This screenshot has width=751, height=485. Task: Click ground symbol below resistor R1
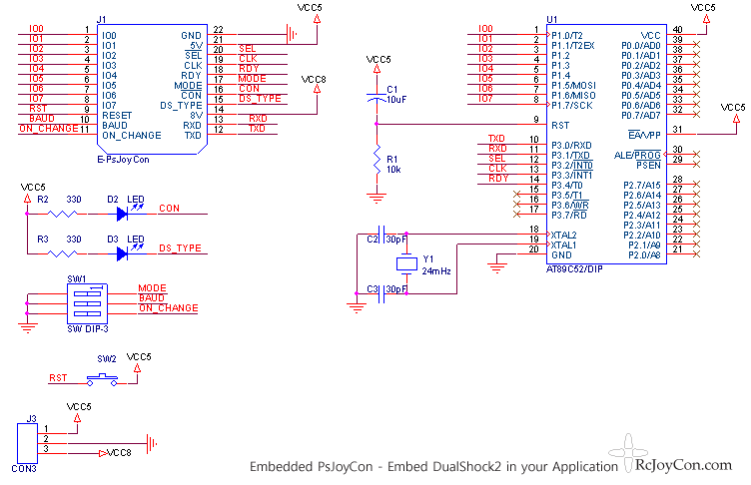pyautogui.click(x=376, y=198)
